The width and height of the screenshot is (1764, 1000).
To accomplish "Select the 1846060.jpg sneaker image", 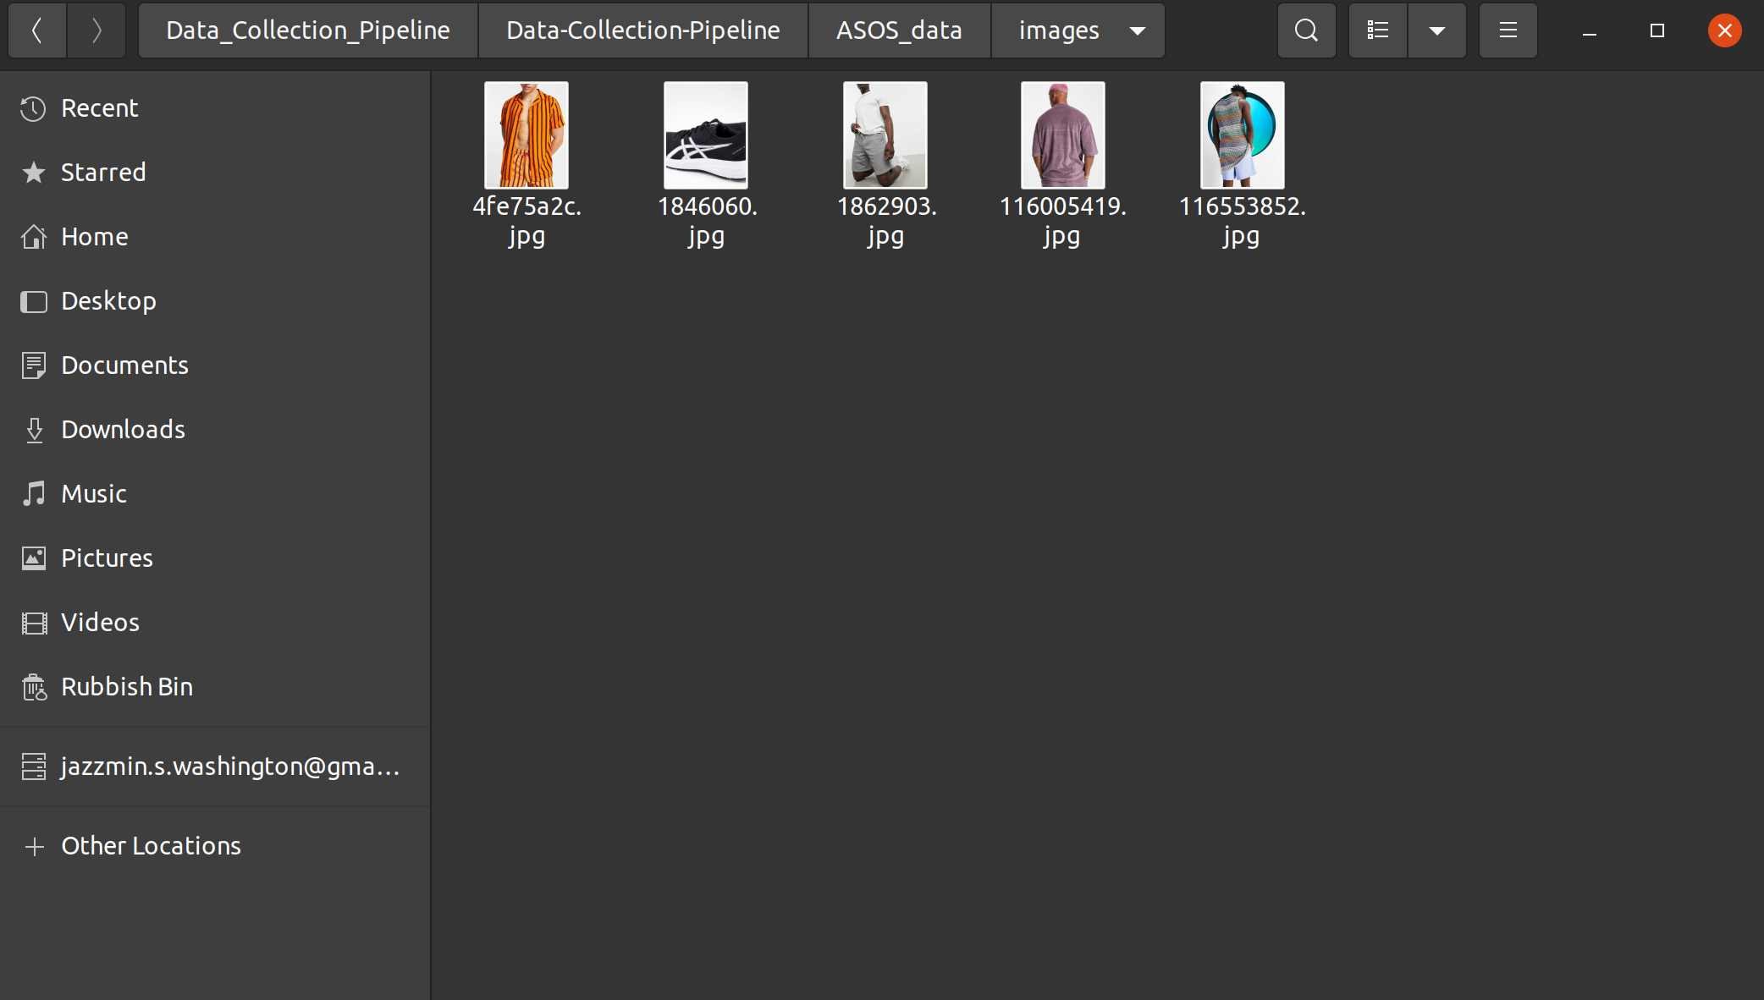I will tap(705, 135).
